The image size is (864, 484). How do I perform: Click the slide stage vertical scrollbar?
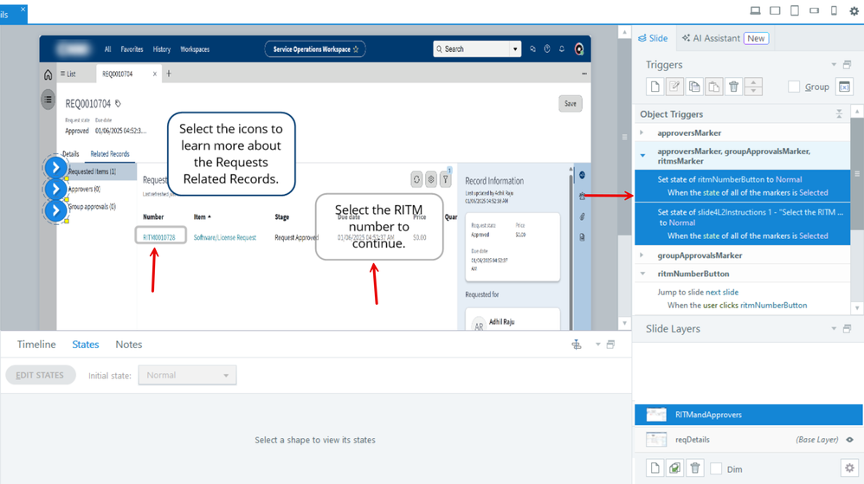tap(624, 138)
